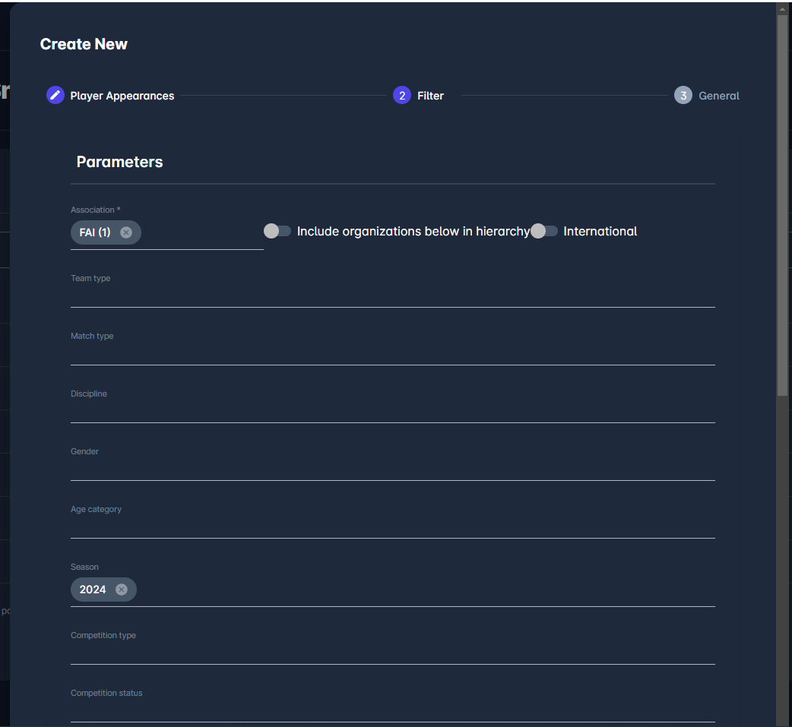
Task: Open the Match type dropdown
Action: (x=392, y=353)
